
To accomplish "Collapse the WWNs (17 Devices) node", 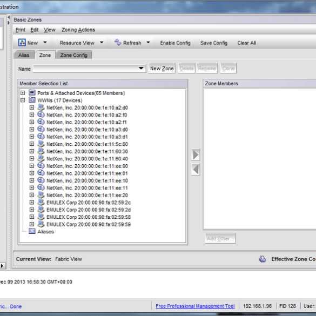I will pos(23,100).
